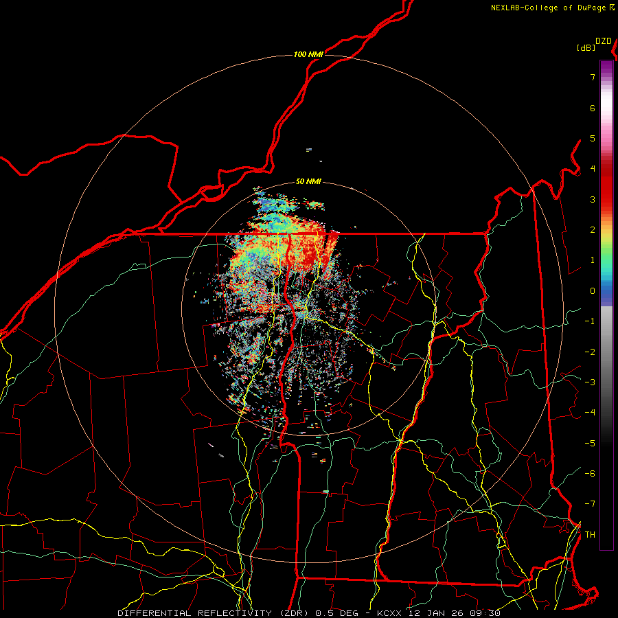Image resolution: width=618 pixels, height=618 pixels.
Task: Click the [dB] unit label
Action: [x=586, y=47]
